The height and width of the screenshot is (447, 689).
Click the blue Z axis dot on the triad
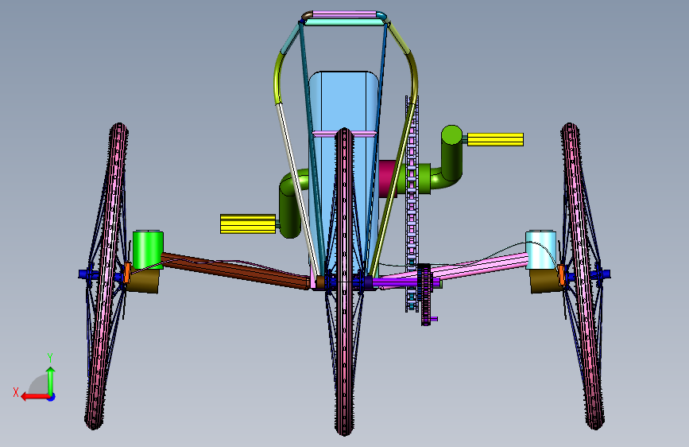[x=52, y=397]
